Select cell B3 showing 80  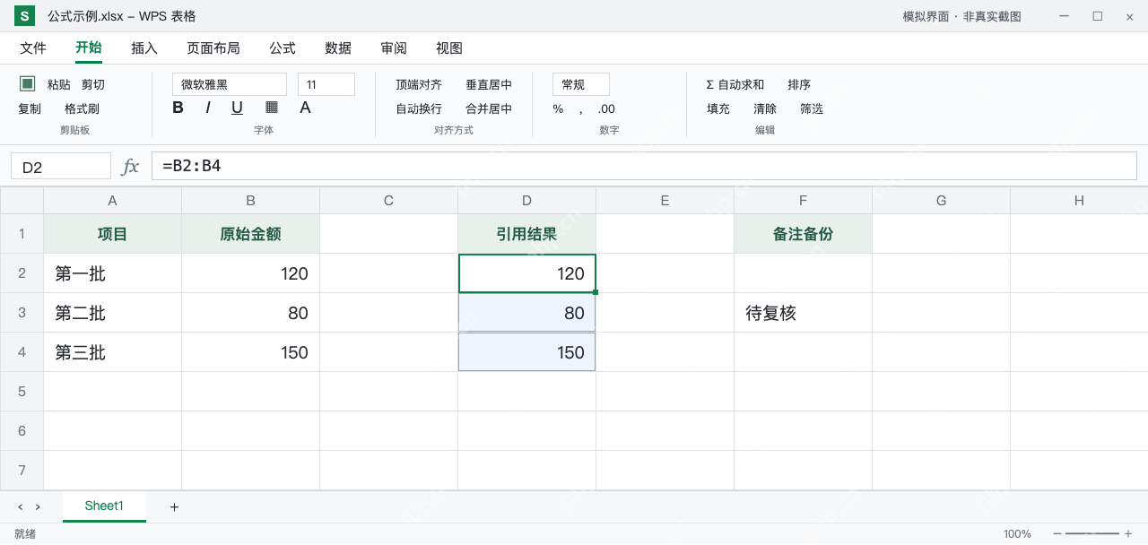coord(251,313)
